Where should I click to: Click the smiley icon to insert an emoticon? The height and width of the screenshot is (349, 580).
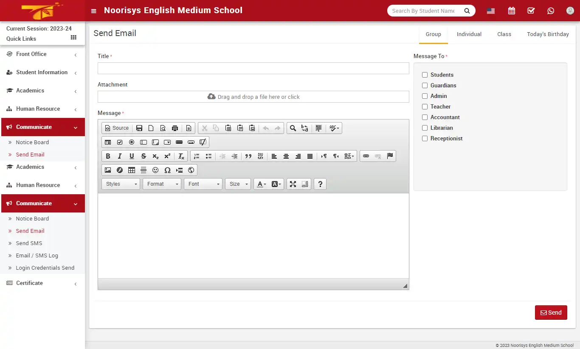point(155,170)
